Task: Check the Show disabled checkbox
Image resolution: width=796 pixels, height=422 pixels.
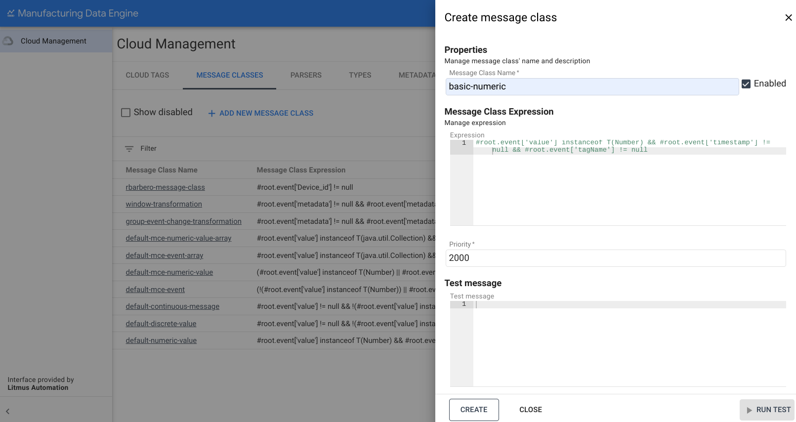Action: 126,113
